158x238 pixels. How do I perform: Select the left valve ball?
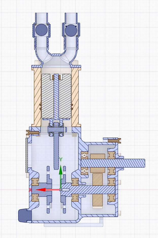click(x=42, y=30)
